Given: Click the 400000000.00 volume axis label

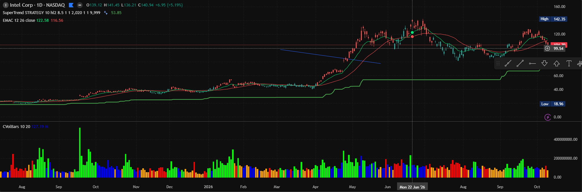Looking at the screenshot, I should (x=565, y=140).
